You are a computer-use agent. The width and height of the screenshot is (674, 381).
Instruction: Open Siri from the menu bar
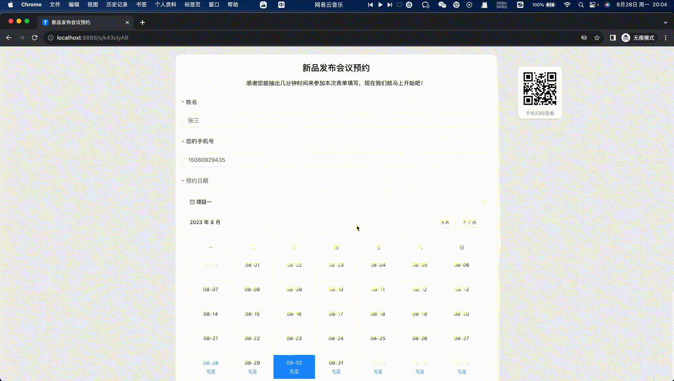607,5
